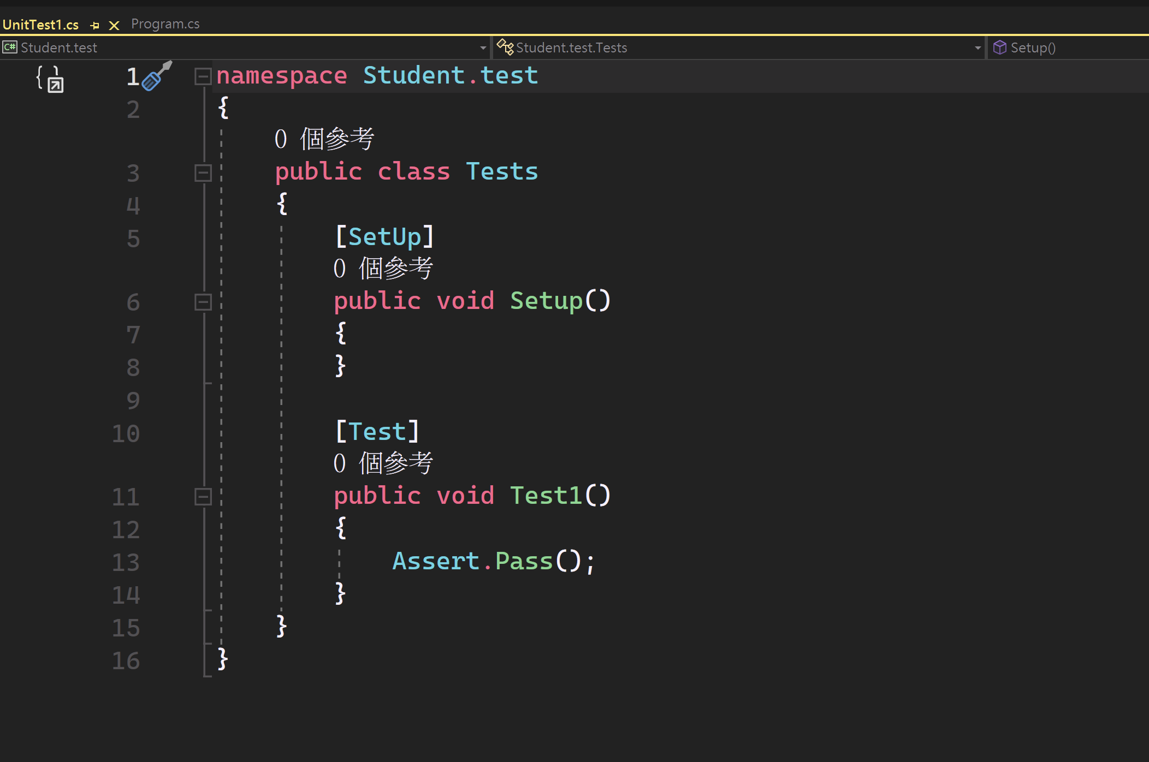Open references CodeLens above Setup method
This screenshot has height=762, width=1149.
coord(383,268)
